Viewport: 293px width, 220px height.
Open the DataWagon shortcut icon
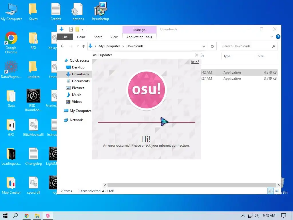(11, 70)
